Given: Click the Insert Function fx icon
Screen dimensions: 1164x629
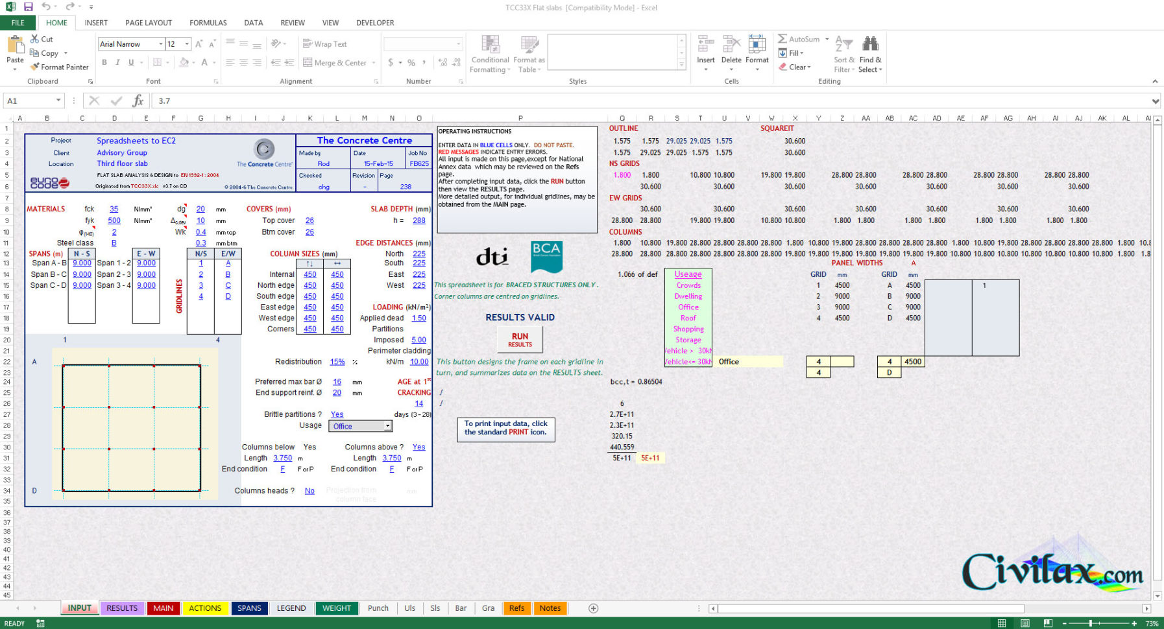Looking at the screenshot, I should coord(138,101).
